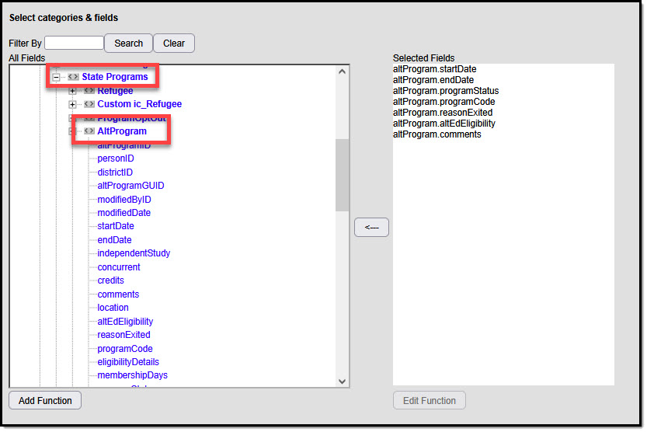The height and width of the screenshot is (432, 647).
Task: Click the remove field arrow button
Action: [371, 228]
